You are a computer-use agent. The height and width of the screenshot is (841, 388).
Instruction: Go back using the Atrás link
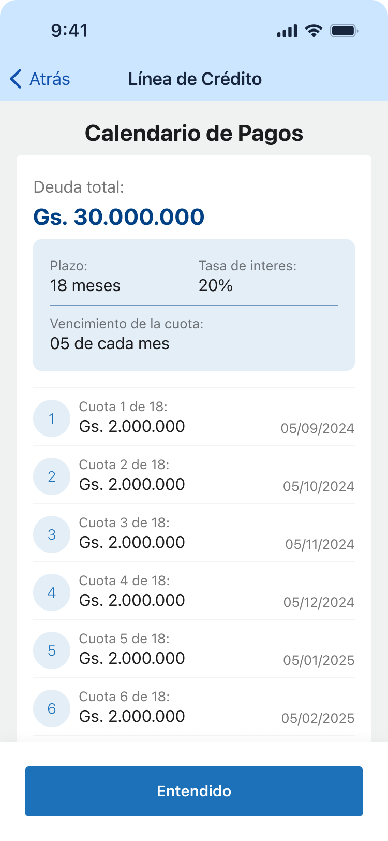pyautogui.click(x=50, y=79)
